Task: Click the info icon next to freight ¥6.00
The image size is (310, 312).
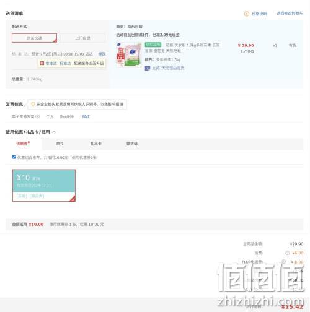Action: (287, 253)
